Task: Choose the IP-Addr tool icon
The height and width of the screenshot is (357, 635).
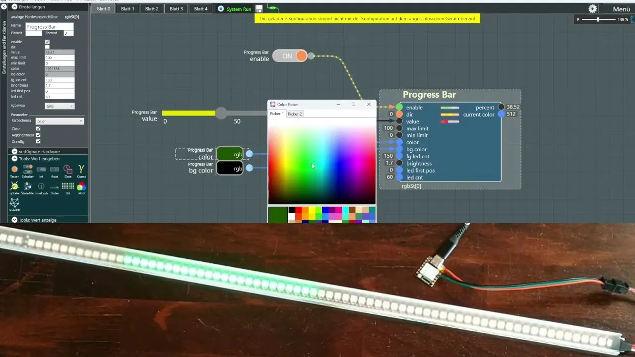Action: tap(15, 205)
